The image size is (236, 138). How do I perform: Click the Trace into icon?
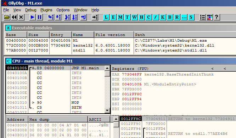click(x=67, y=17)
